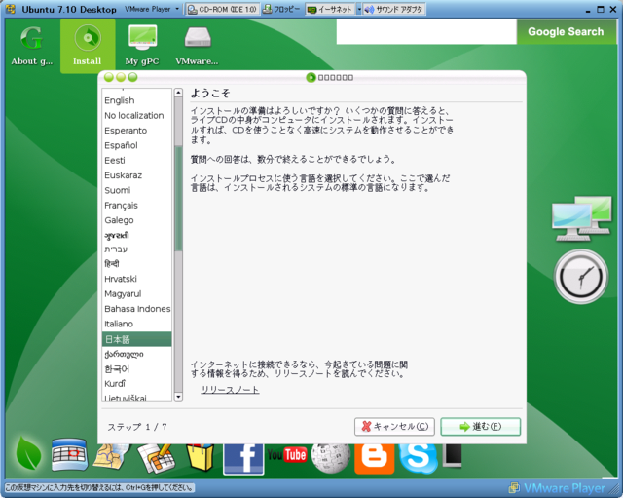Click the first green installer window button
Viewport: 623px width, 498px height.
click(x=109, y=77)
